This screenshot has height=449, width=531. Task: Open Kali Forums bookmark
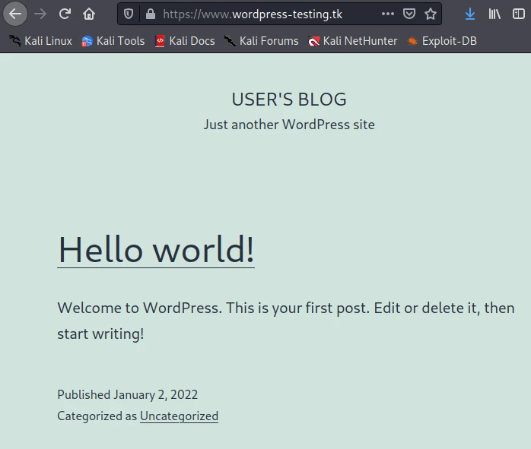(x=261, y=41)
